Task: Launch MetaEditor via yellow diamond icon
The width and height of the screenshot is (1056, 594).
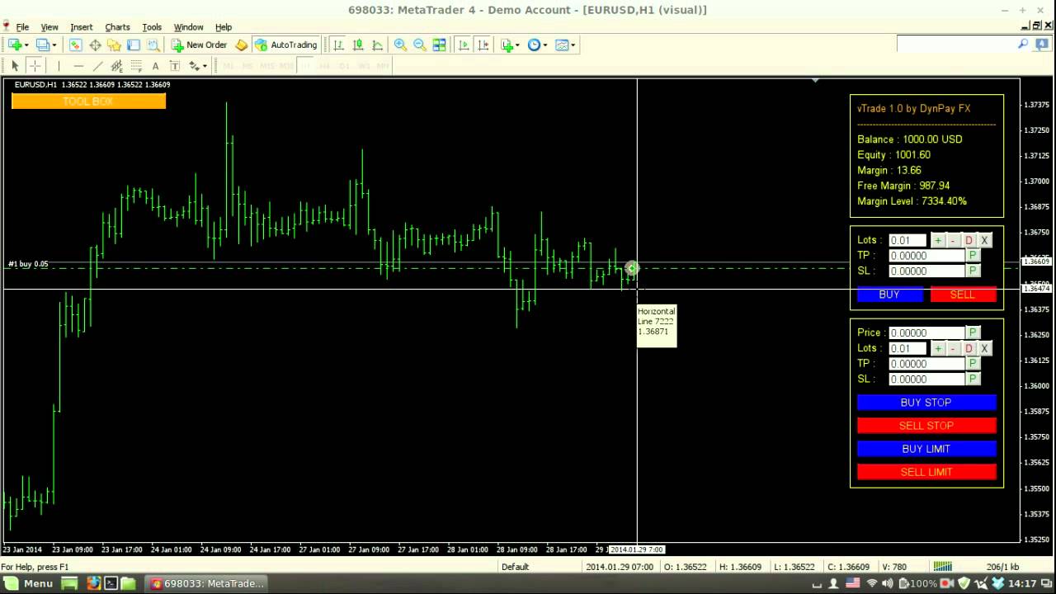Action: point(241,45)
